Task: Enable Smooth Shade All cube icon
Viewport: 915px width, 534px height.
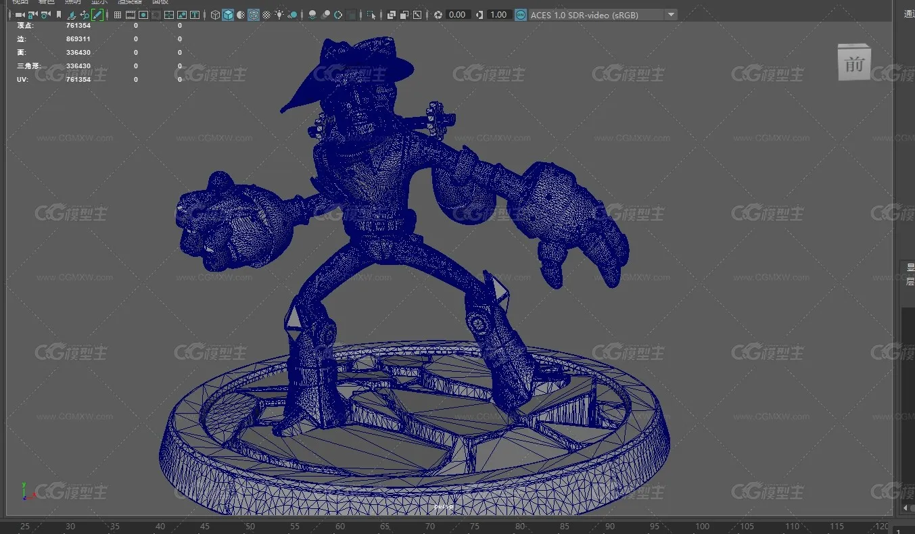Action: pos(228,15)
